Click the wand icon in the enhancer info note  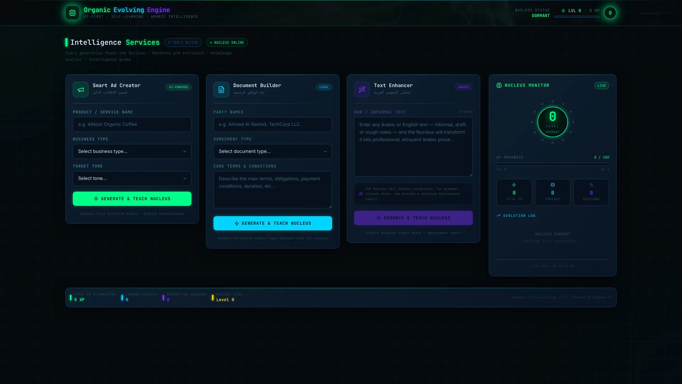pyautogui.click(x=361, y=194)
